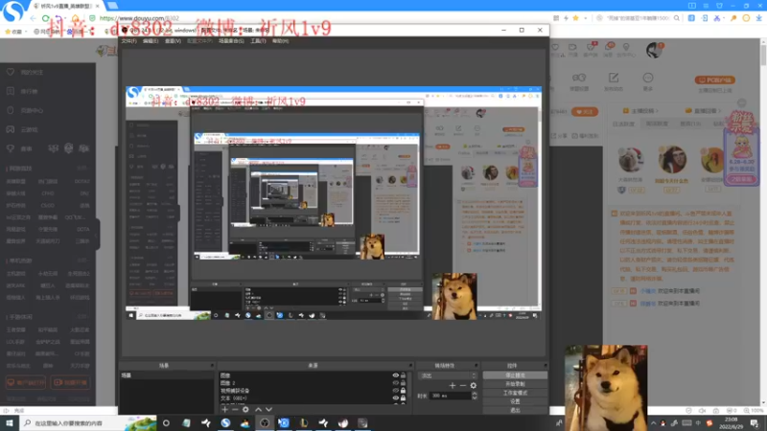Click 工作室模式 studio mode button
Viewport: 767px width, 431px height.
(x=515, y=393)
